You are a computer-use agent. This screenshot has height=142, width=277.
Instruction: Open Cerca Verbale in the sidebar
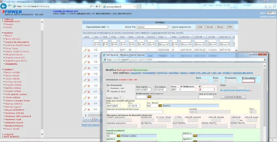[x=12, y=79]
